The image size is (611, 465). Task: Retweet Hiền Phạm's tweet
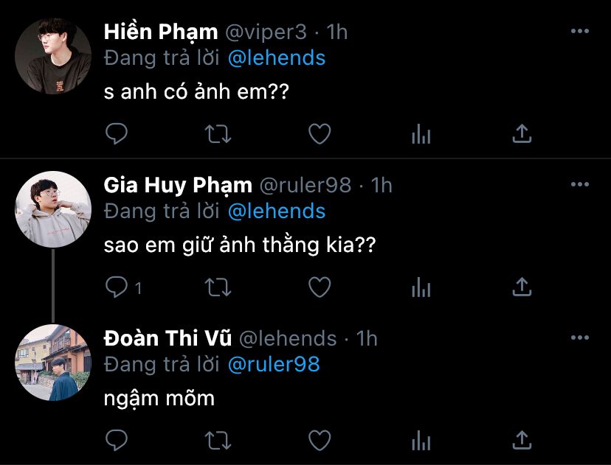(x=218, y=134)
